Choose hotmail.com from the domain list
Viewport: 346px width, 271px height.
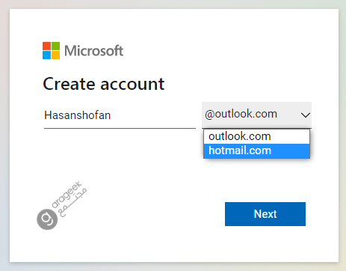tap(256, 150)
